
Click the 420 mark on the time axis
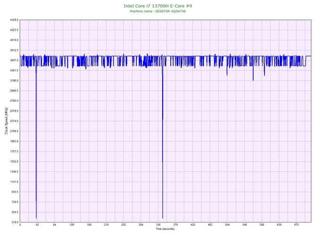coord(192,225)
